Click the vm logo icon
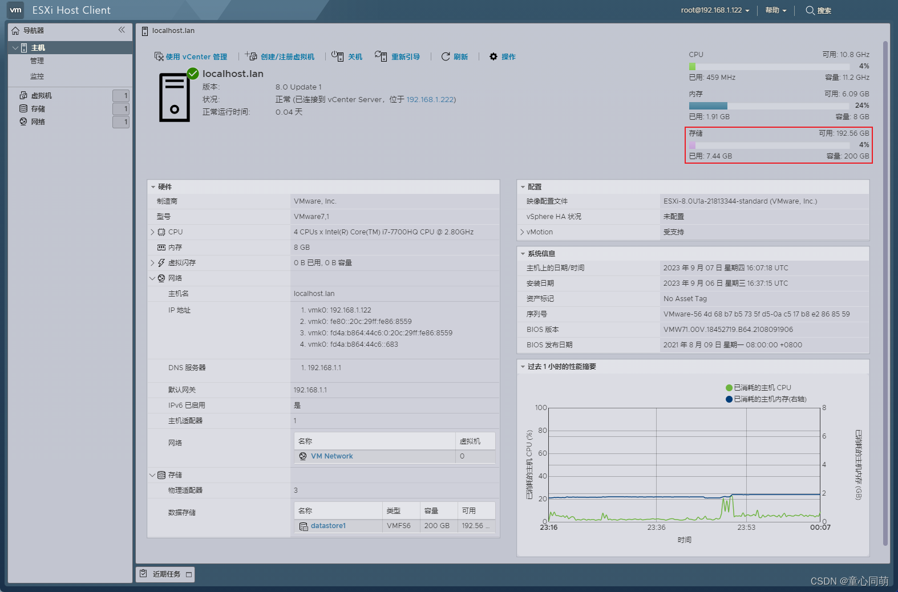 [x=15, y=10]
